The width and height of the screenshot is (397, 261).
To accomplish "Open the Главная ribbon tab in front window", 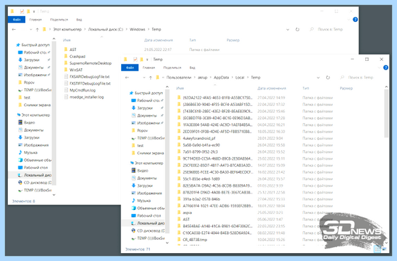I will point(149,68).
